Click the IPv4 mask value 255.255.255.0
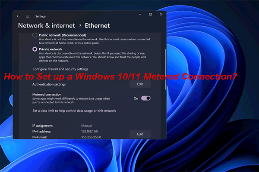The height and width of the screenshot is (172, 259). pyautogui.click(x=91, y=137)
